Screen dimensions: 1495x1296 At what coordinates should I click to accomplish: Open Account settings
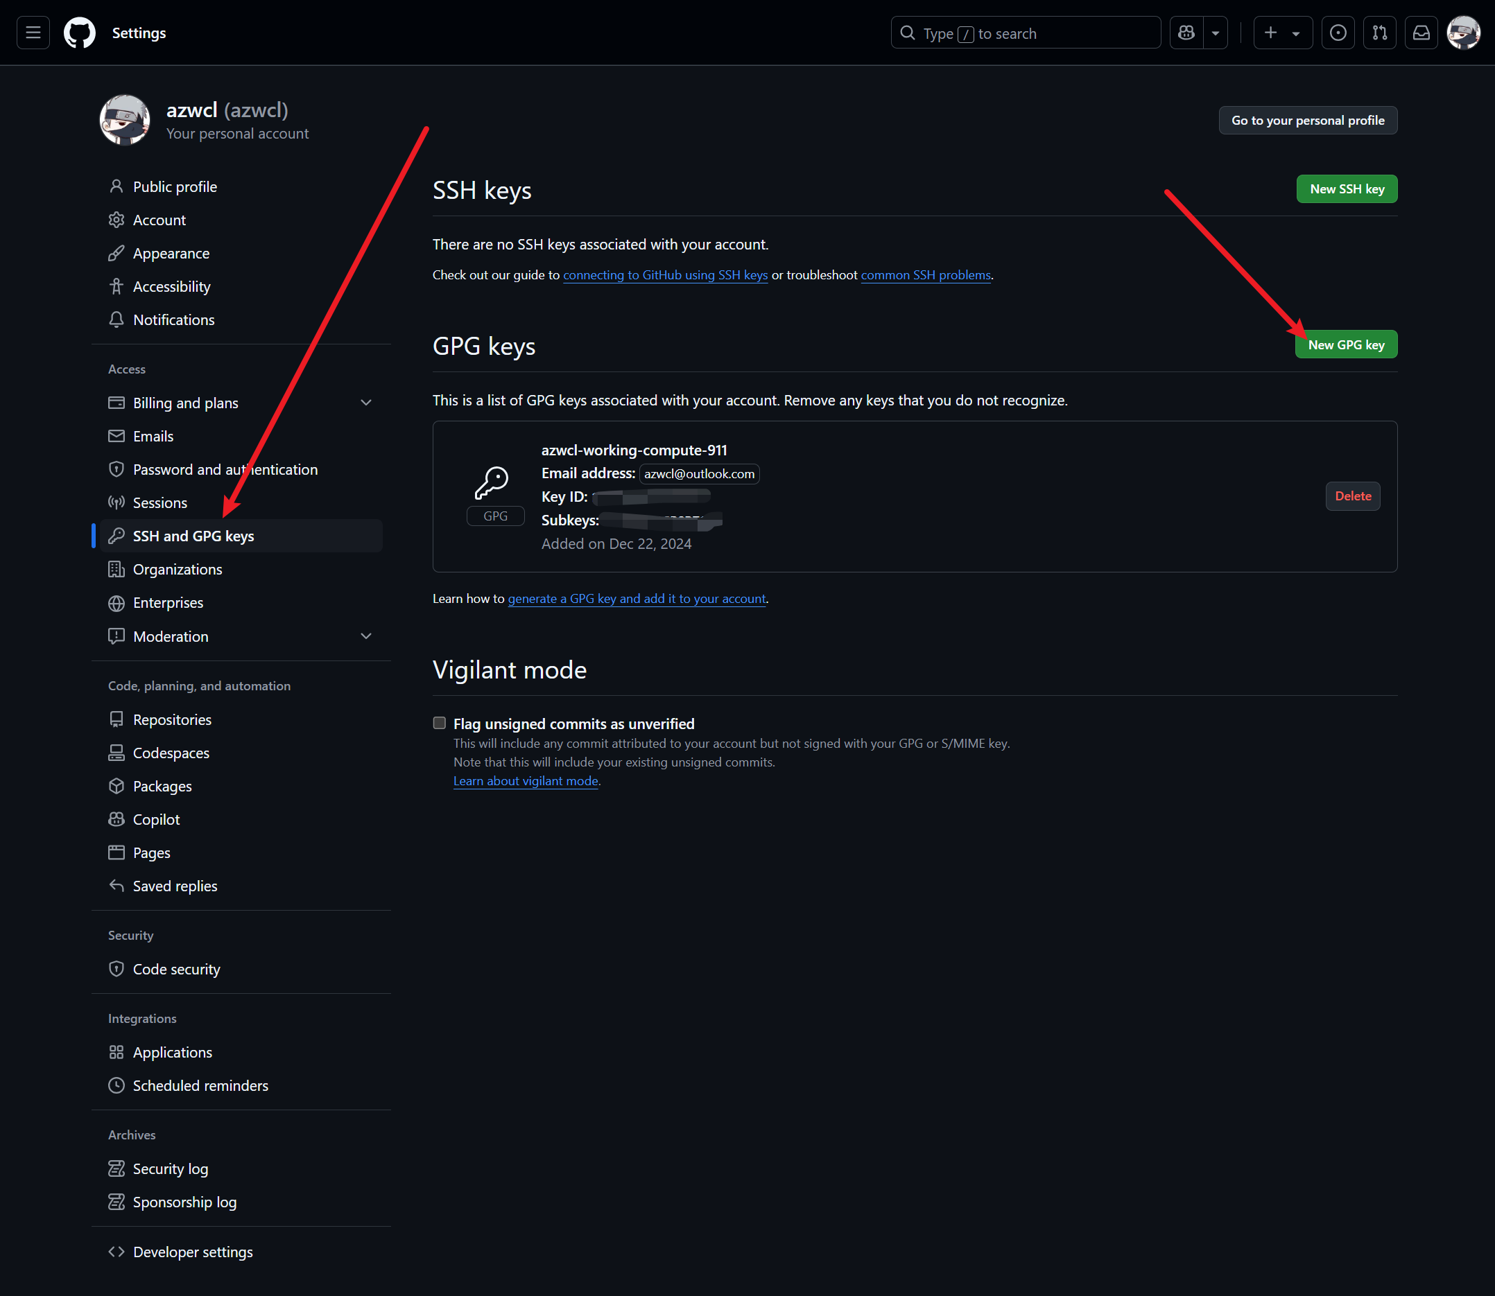241,220
